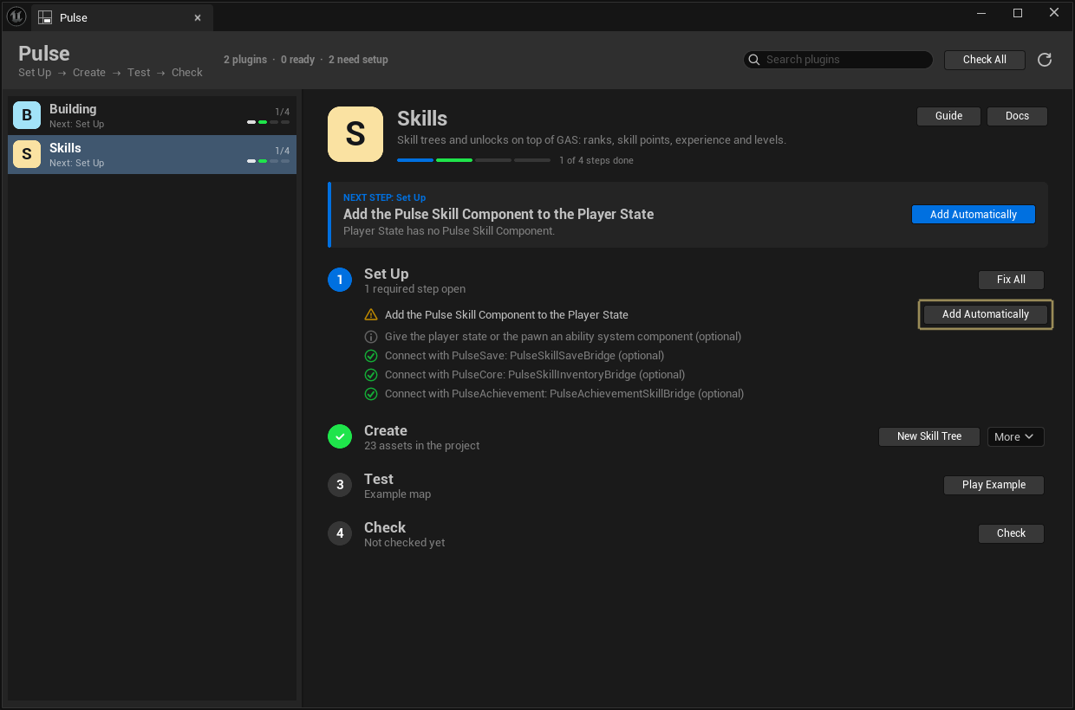The height and width of the screenshot is (710, 1075).
Task: Click the green check beside PulseAchievementSkillBridge
Action: 371,394
